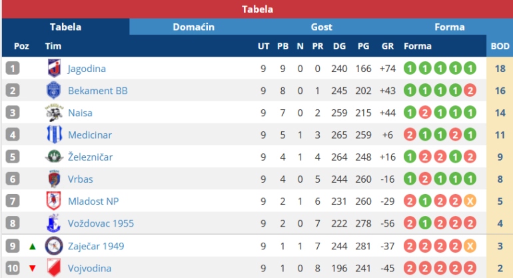Click the Naisa club crest
This screenshot has width=513, height=278.
click(x=53, y=113)
